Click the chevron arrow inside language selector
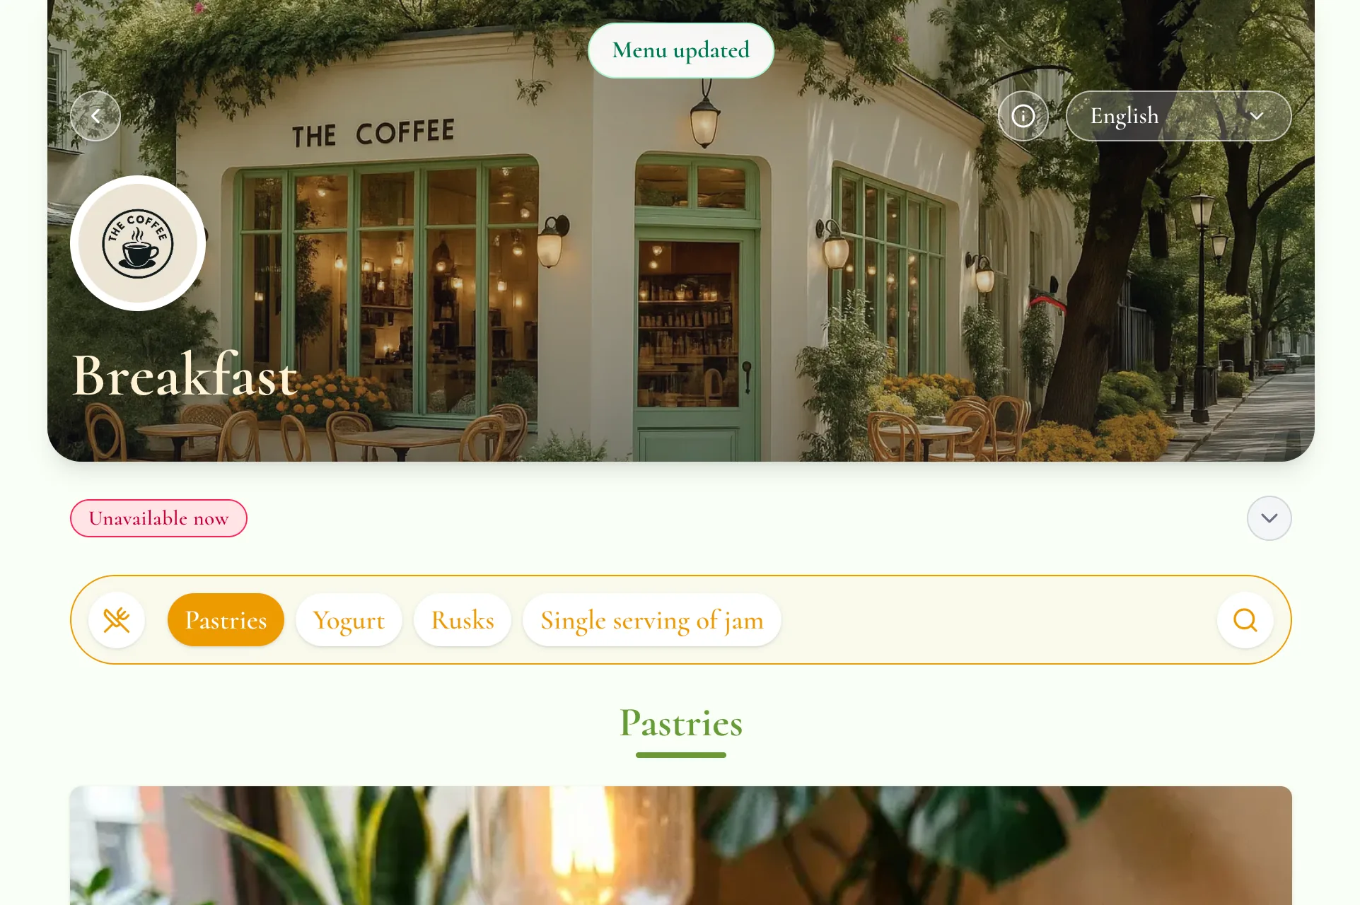Screen dimensions: 1360x905 coord(1256,116)
